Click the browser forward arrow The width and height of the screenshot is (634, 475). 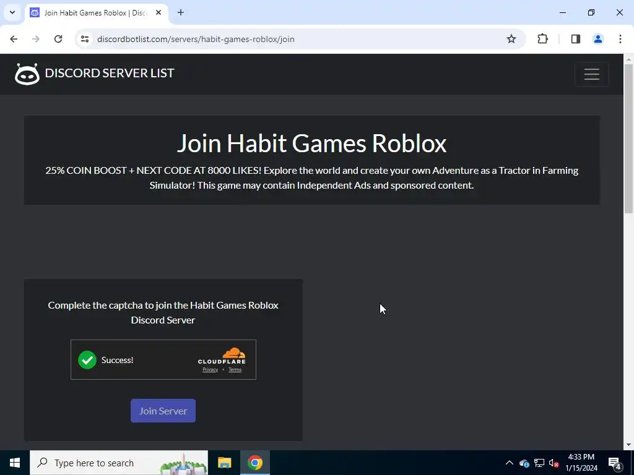35,39
